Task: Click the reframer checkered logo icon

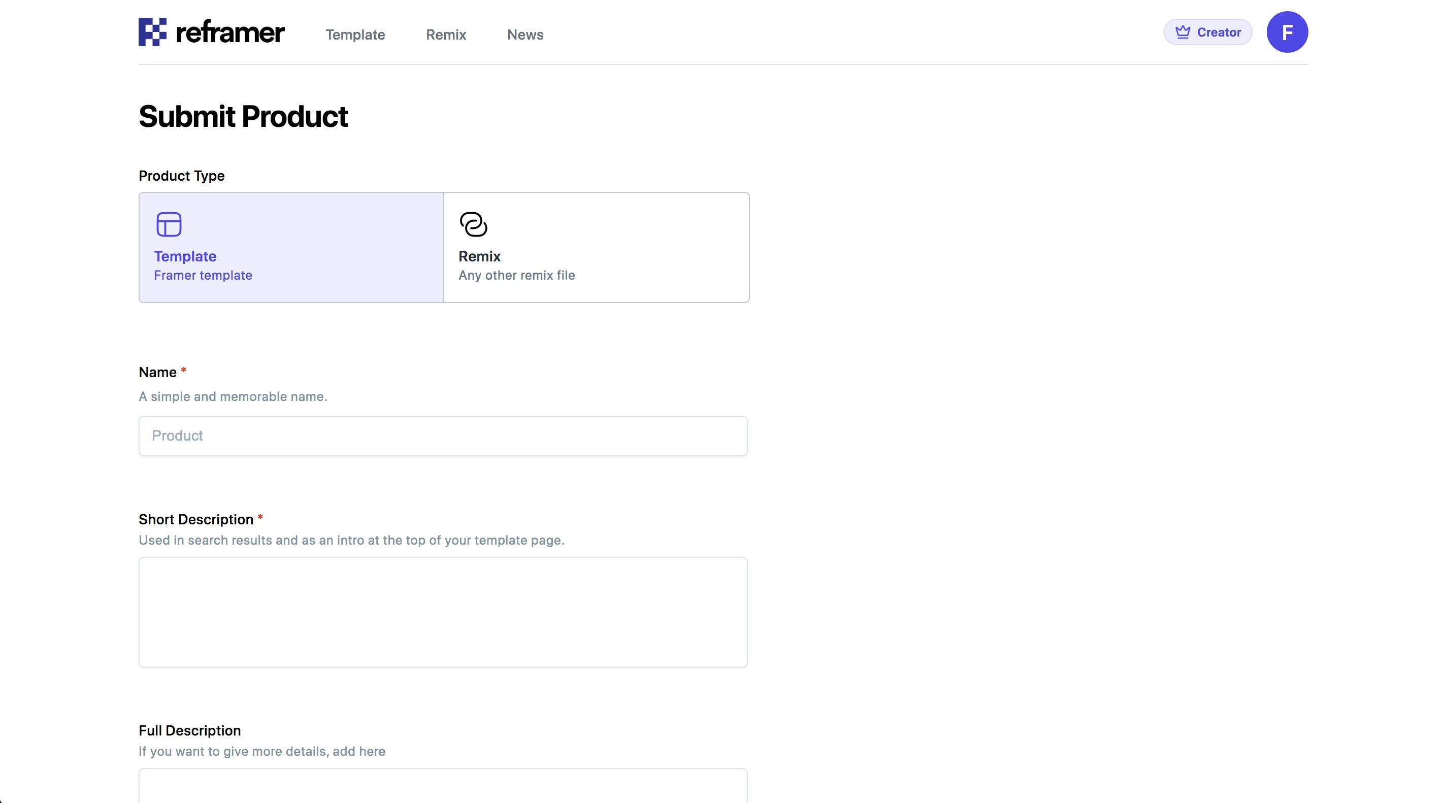Action: (152, 32)
